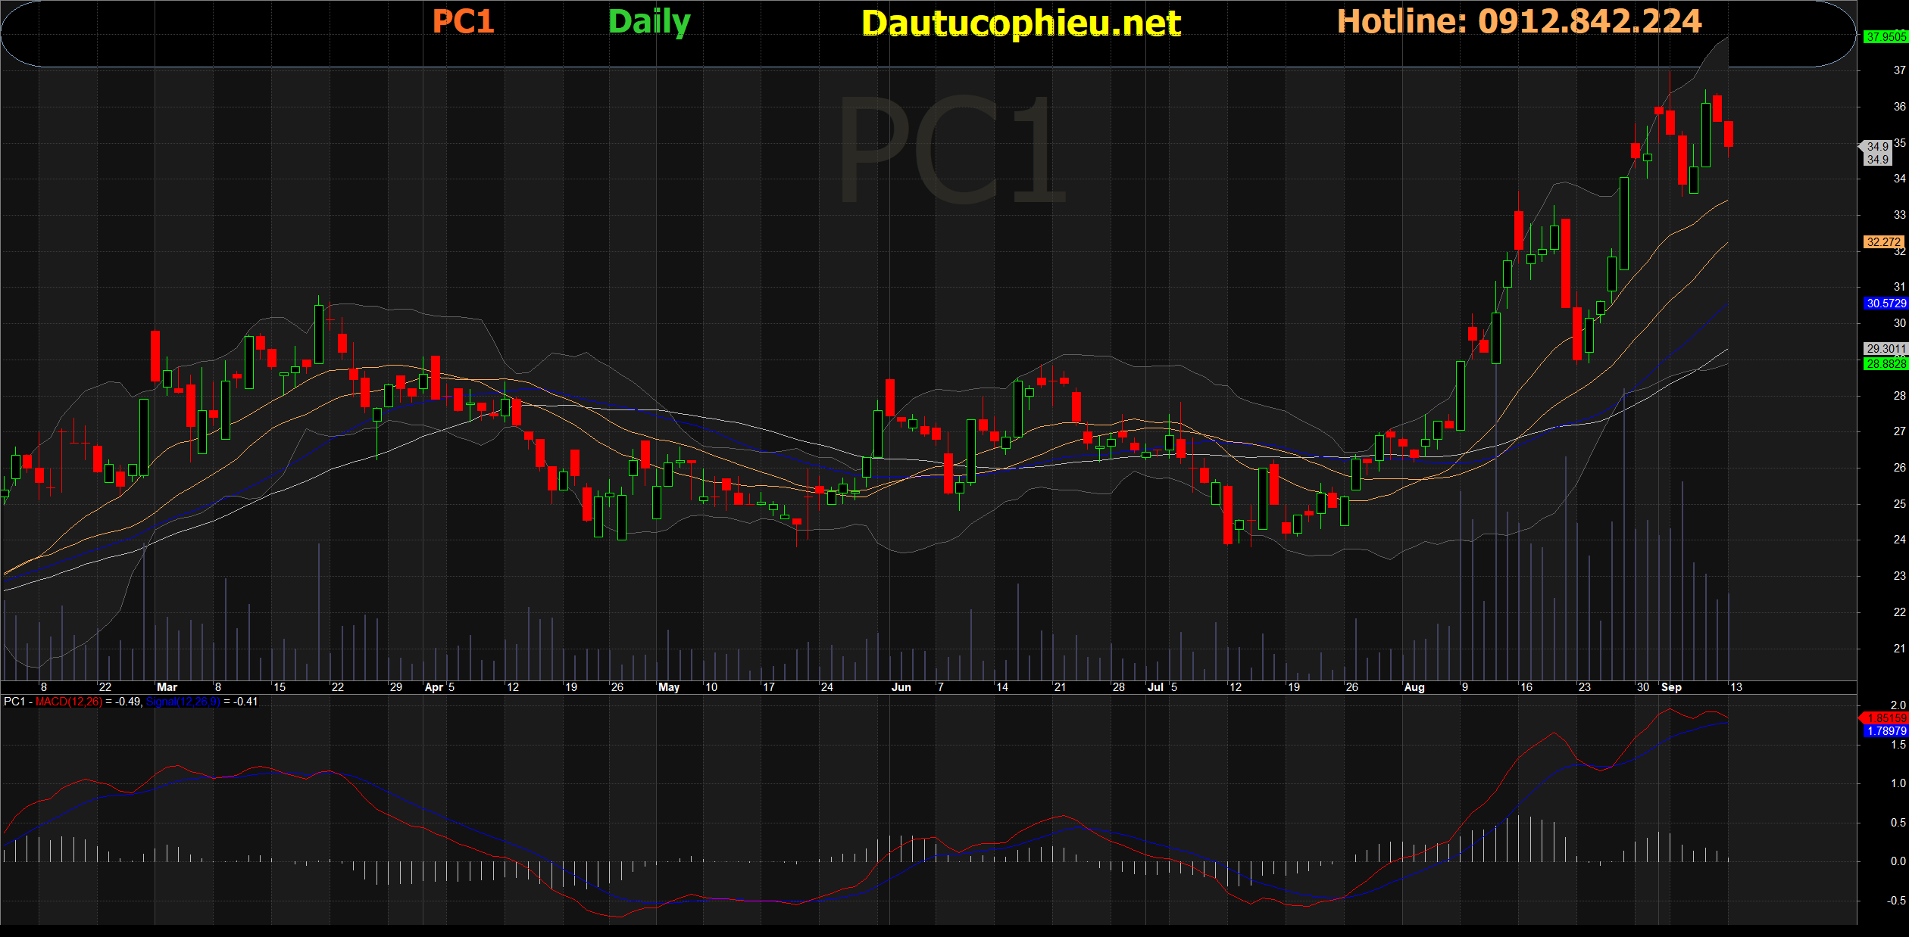Screen dimensions: 1909x937
Task: Click the Hotline 0912.842.224 text
Action: pos(1519,21)
